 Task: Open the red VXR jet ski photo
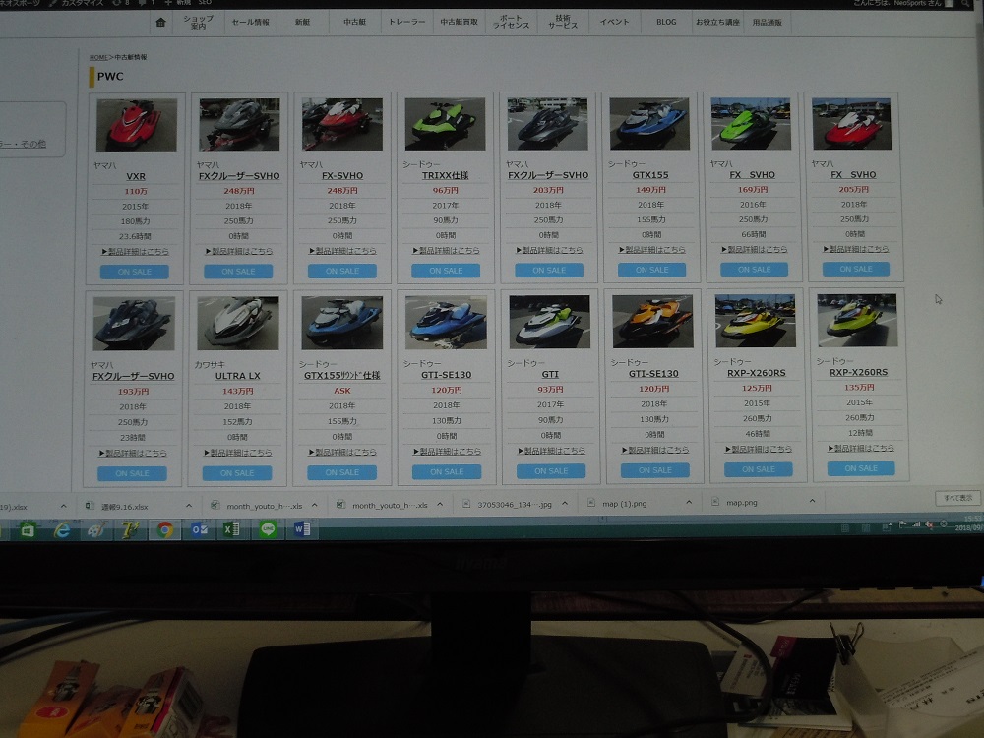point(137,125)
